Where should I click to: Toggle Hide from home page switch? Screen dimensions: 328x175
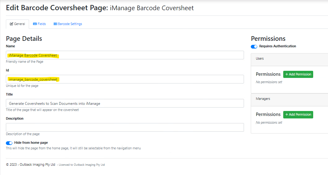[9, 143]
